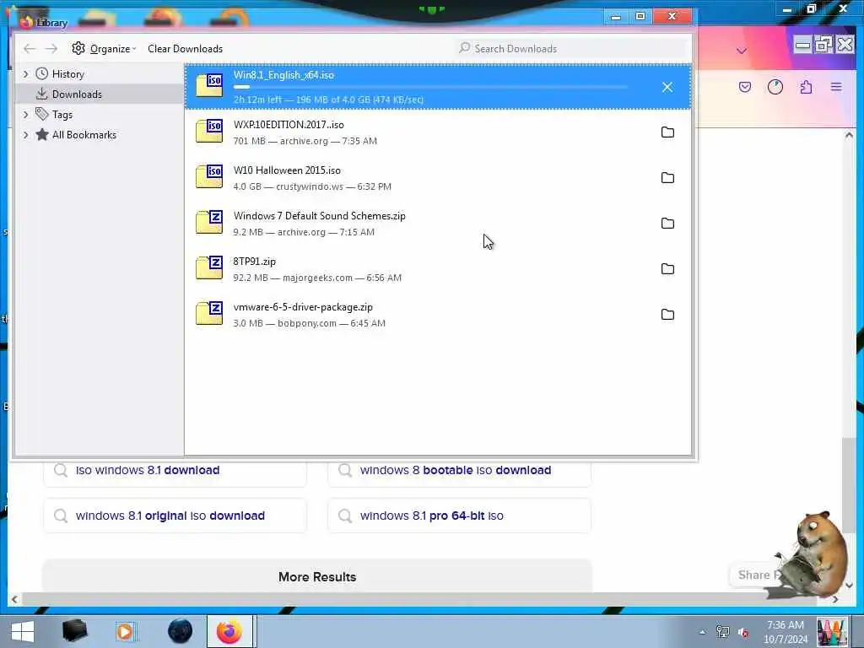
Task: Click the Win8.1_English_x64.iso file icon
Action: 209,85
